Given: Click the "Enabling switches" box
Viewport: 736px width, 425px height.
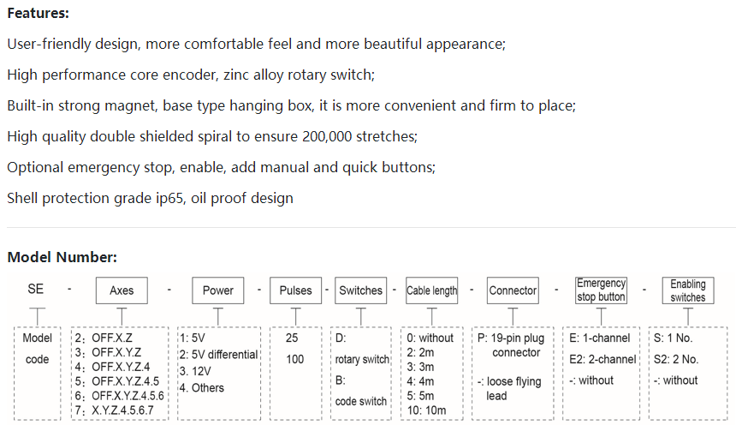Looking at the screenshot, I should pos(688,290).
